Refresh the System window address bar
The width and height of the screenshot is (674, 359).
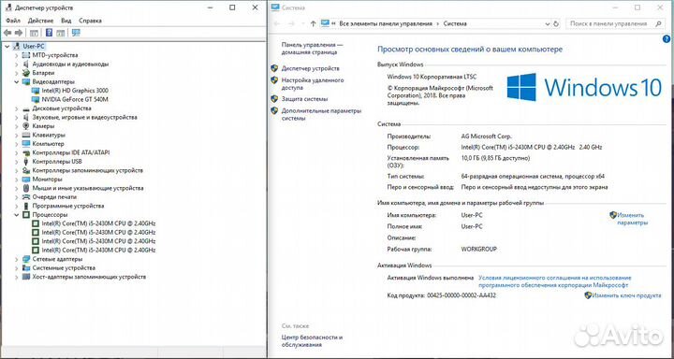click(x=556, y=24)
